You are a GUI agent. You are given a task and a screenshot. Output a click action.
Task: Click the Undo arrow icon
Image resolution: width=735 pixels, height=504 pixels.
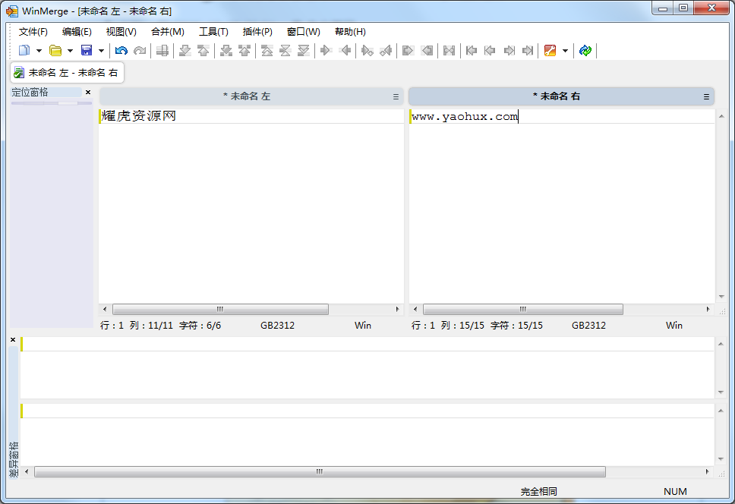pos(121,51)
